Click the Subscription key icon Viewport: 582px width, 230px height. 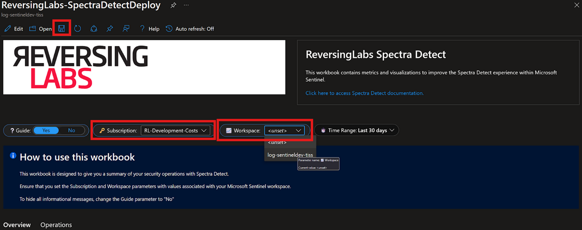[x=102, y=130]
